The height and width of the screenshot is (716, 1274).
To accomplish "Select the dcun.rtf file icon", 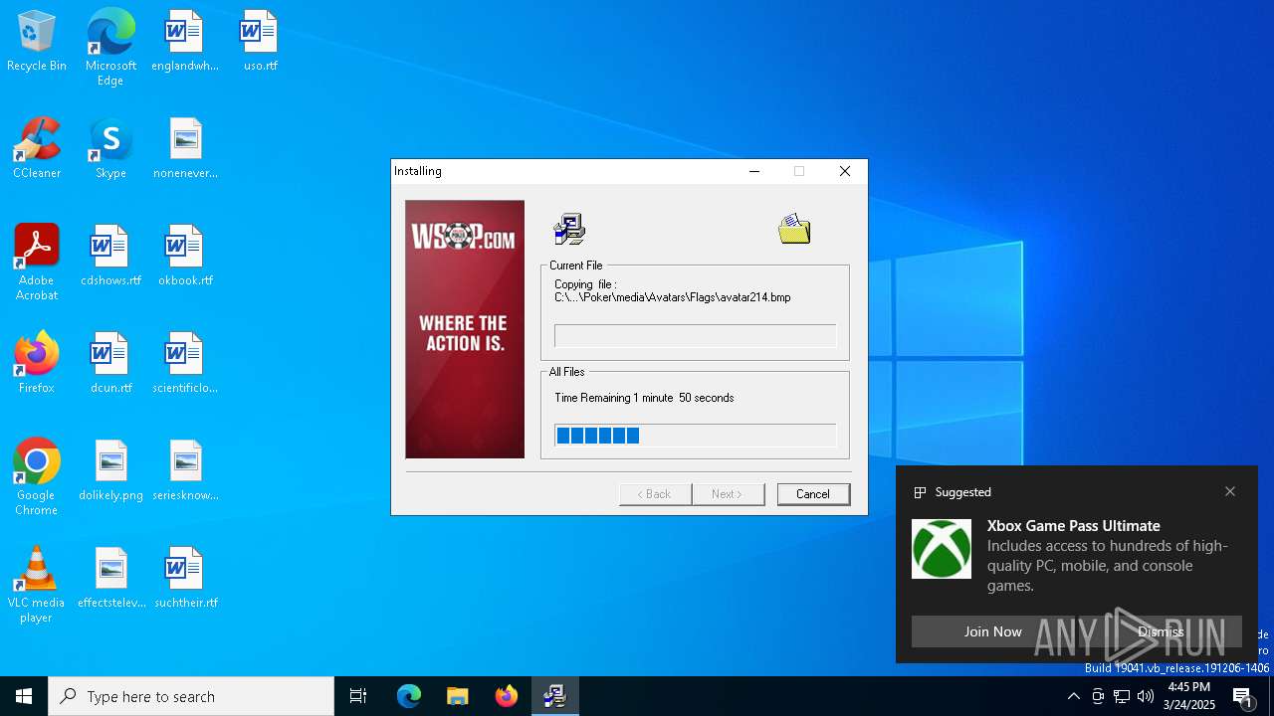I will tap(110, 362).
